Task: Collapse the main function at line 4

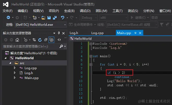Action: [x=91, y=56]
